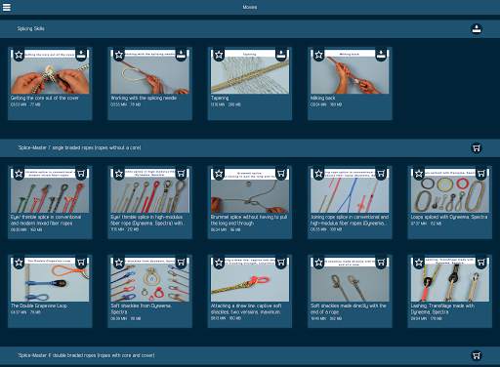The image size is (500, 367).
Task: Click the Movies page title
Action: 250,7
